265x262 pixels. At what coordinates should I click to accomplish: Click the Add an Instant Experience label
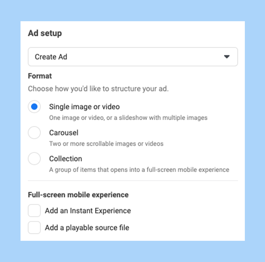(x=88, y=211)
